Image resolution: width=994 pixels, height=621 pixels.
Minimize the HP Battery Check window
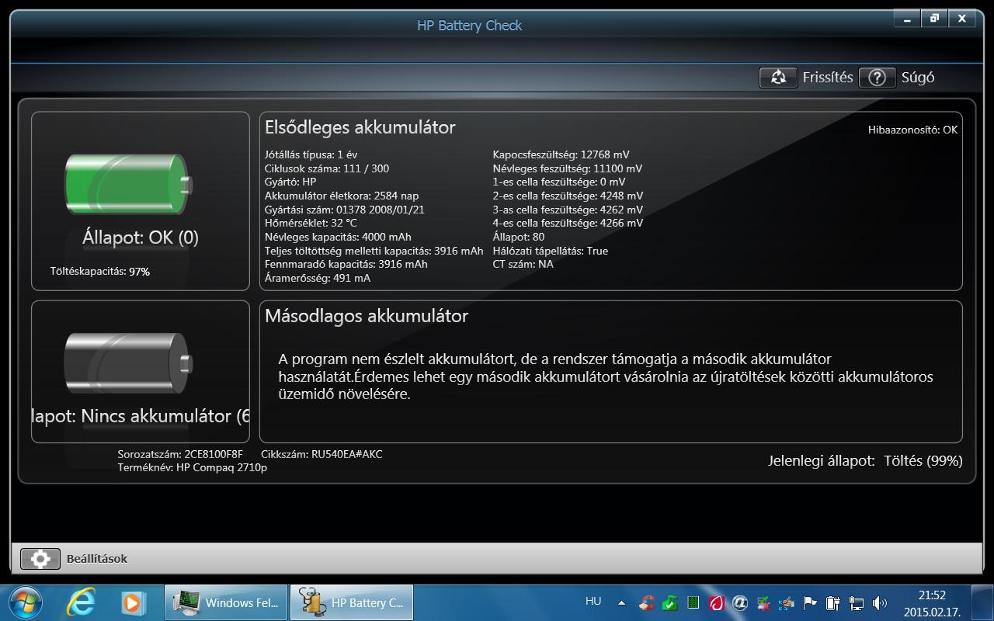tap(907, 19)
